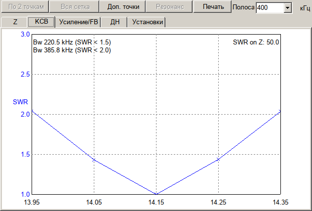Screen dimensions: 312x211
Task: Select the КСВ tab
Action: click(x=41, y=22)
